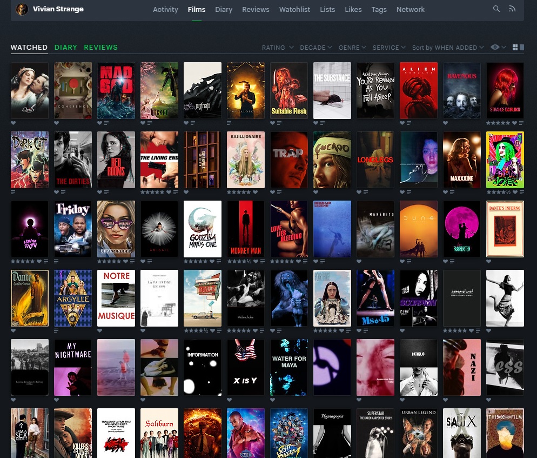
Task: Click the heart icon under The Dirties
Action: pos(56,192)
